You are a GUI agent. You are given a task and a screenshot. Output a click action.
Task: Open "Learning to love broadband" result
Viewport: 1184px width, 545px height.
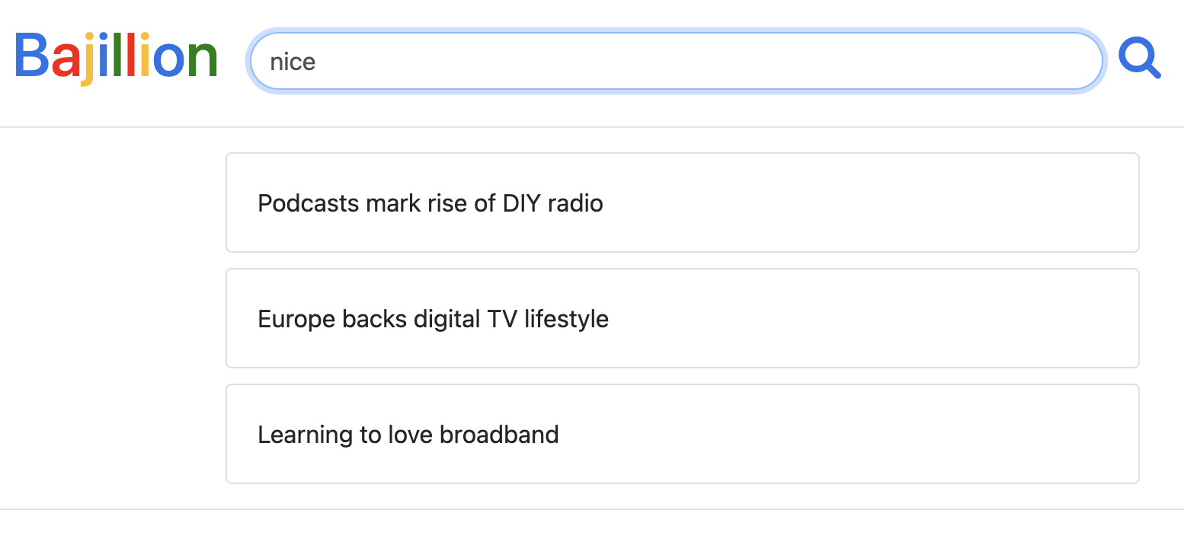coord(408,435)
